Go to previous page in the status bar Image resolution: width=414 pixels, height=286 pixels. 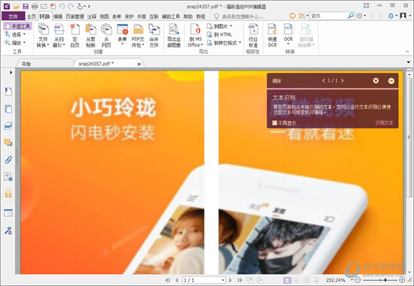point(177,280)
